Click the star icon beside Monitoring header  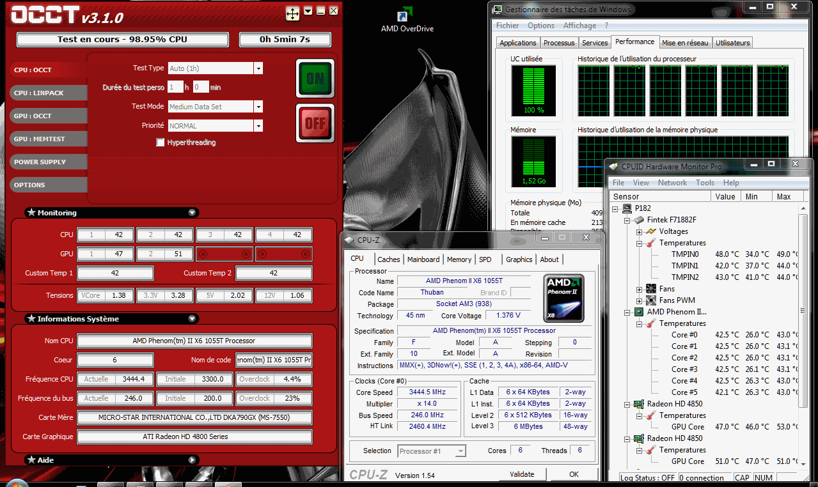pyautogui.click(x=31, y=213)
